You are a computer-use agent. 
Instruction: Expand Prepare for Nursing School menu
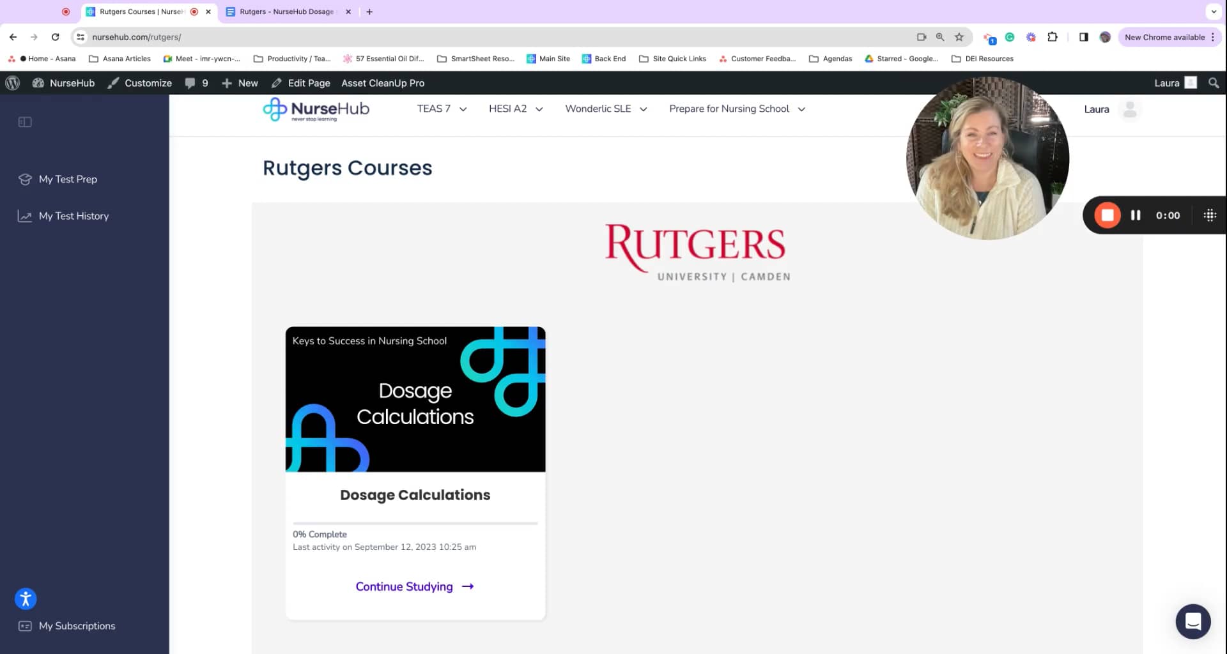point(736,109)
